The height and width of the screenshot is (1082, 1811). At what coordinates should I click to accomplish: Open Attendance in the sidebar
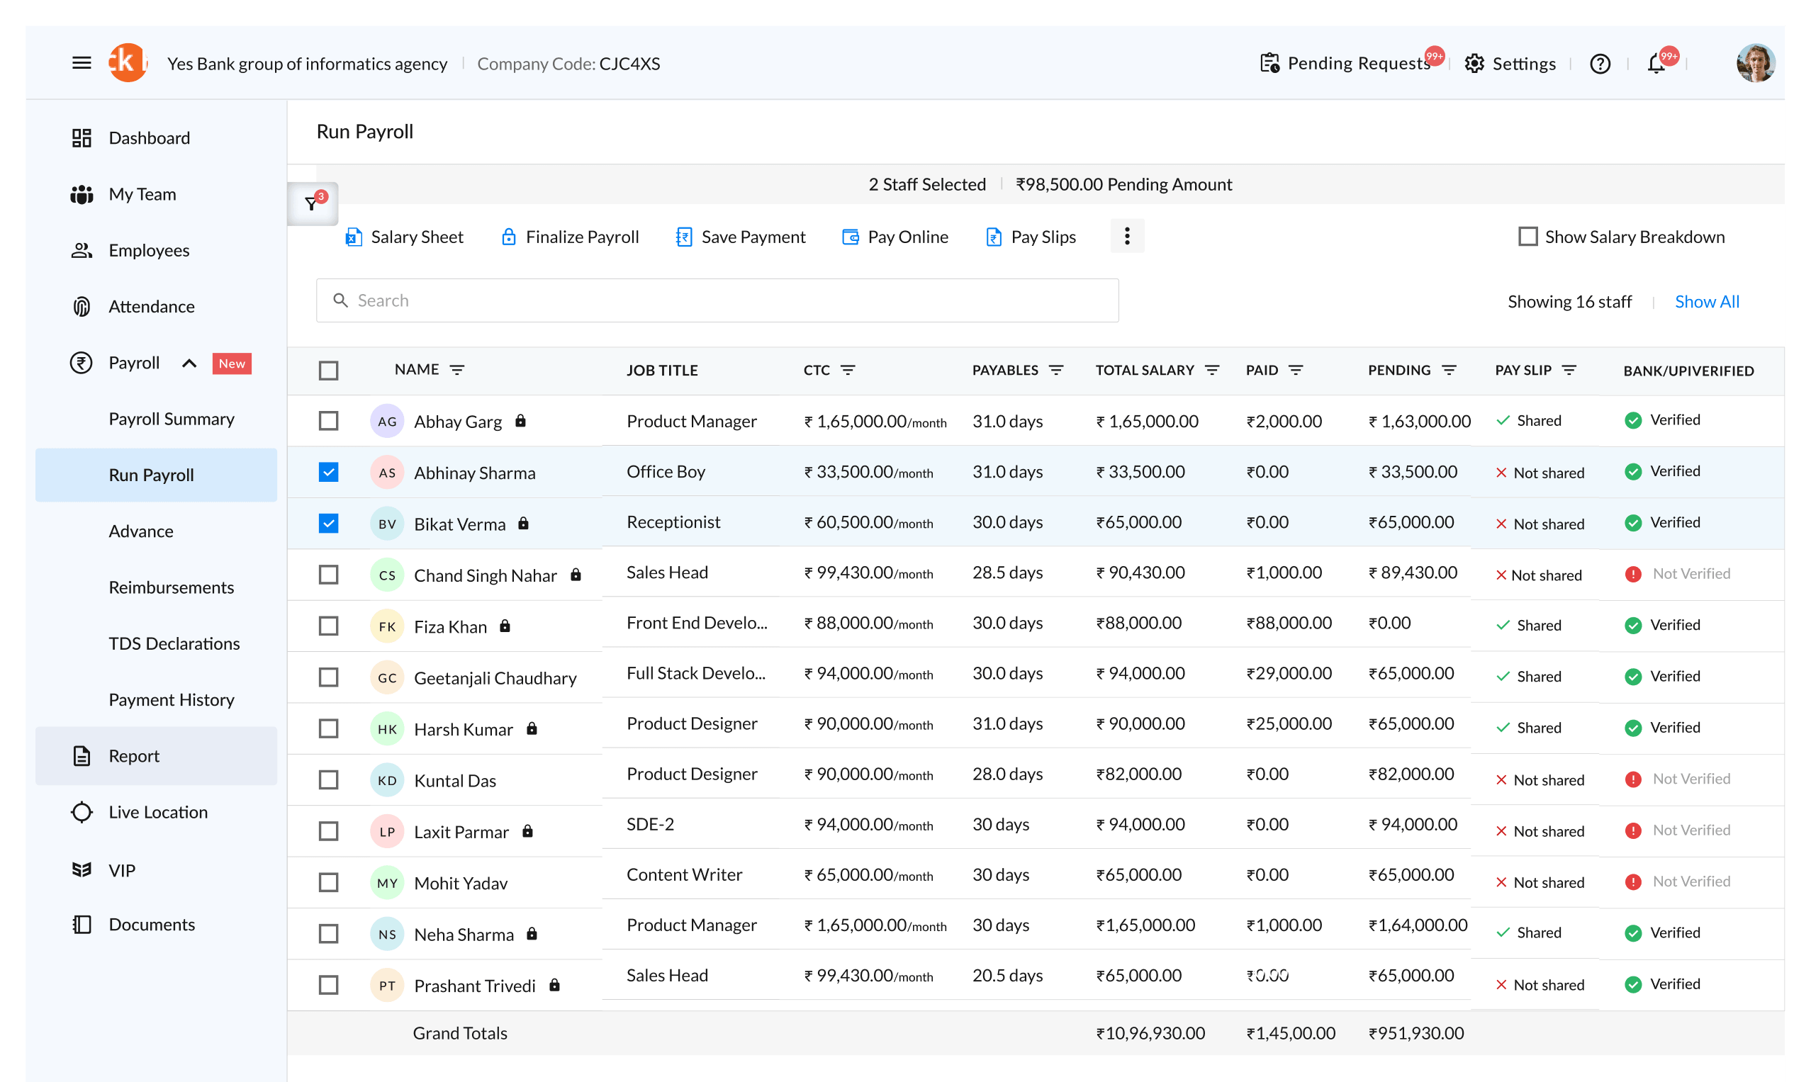coord(151,306)
